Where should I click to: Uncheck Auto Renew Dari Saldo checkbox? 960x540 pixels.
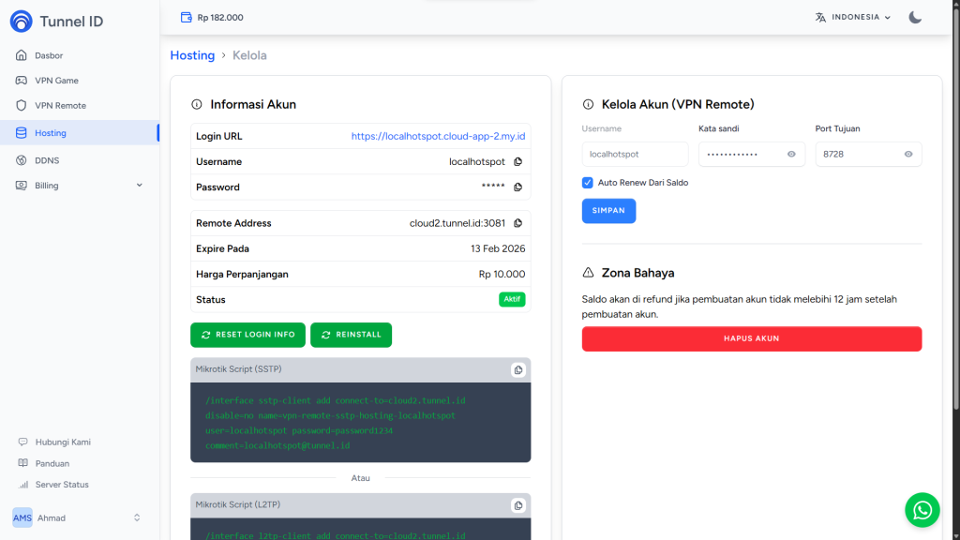point(588,183)
